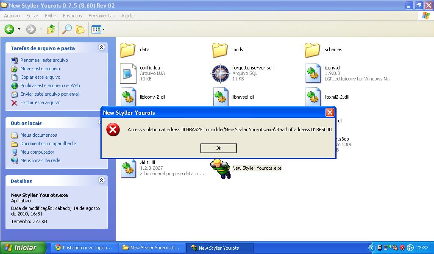Open the Editar menu
The width and height of the screenshot is (434, 254).
[x=32, y=16]
